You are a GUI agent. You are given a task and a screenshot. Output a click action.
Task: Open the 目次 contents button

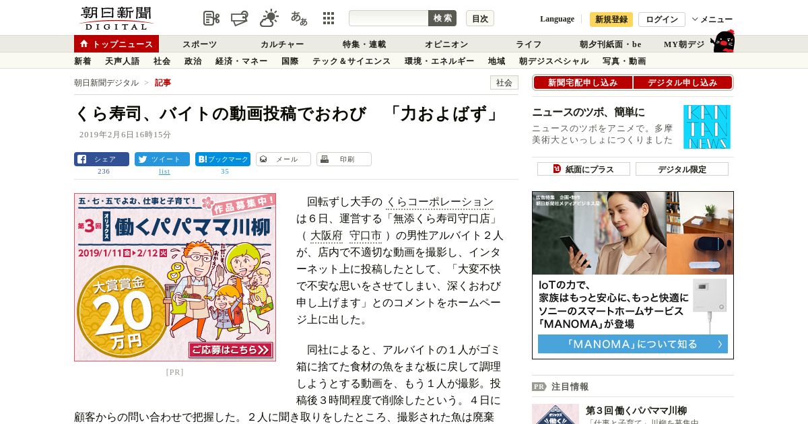(480, 18)
